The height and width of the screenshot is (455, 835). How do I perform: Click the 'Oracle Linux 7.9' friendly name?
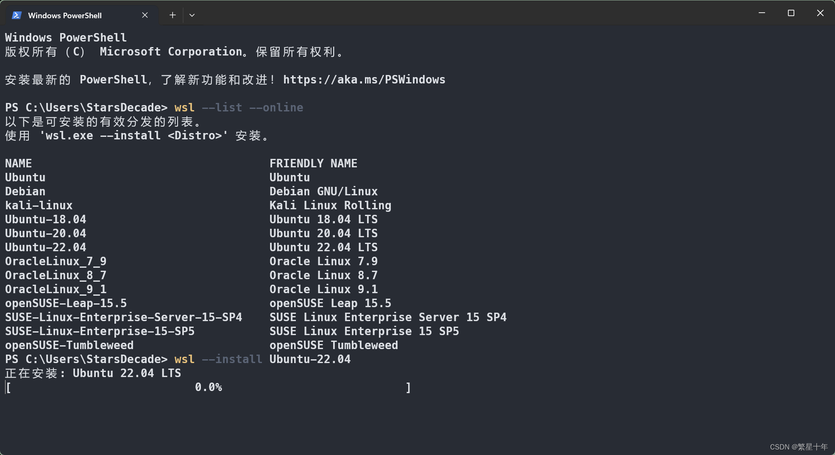[x=323, y=261]
